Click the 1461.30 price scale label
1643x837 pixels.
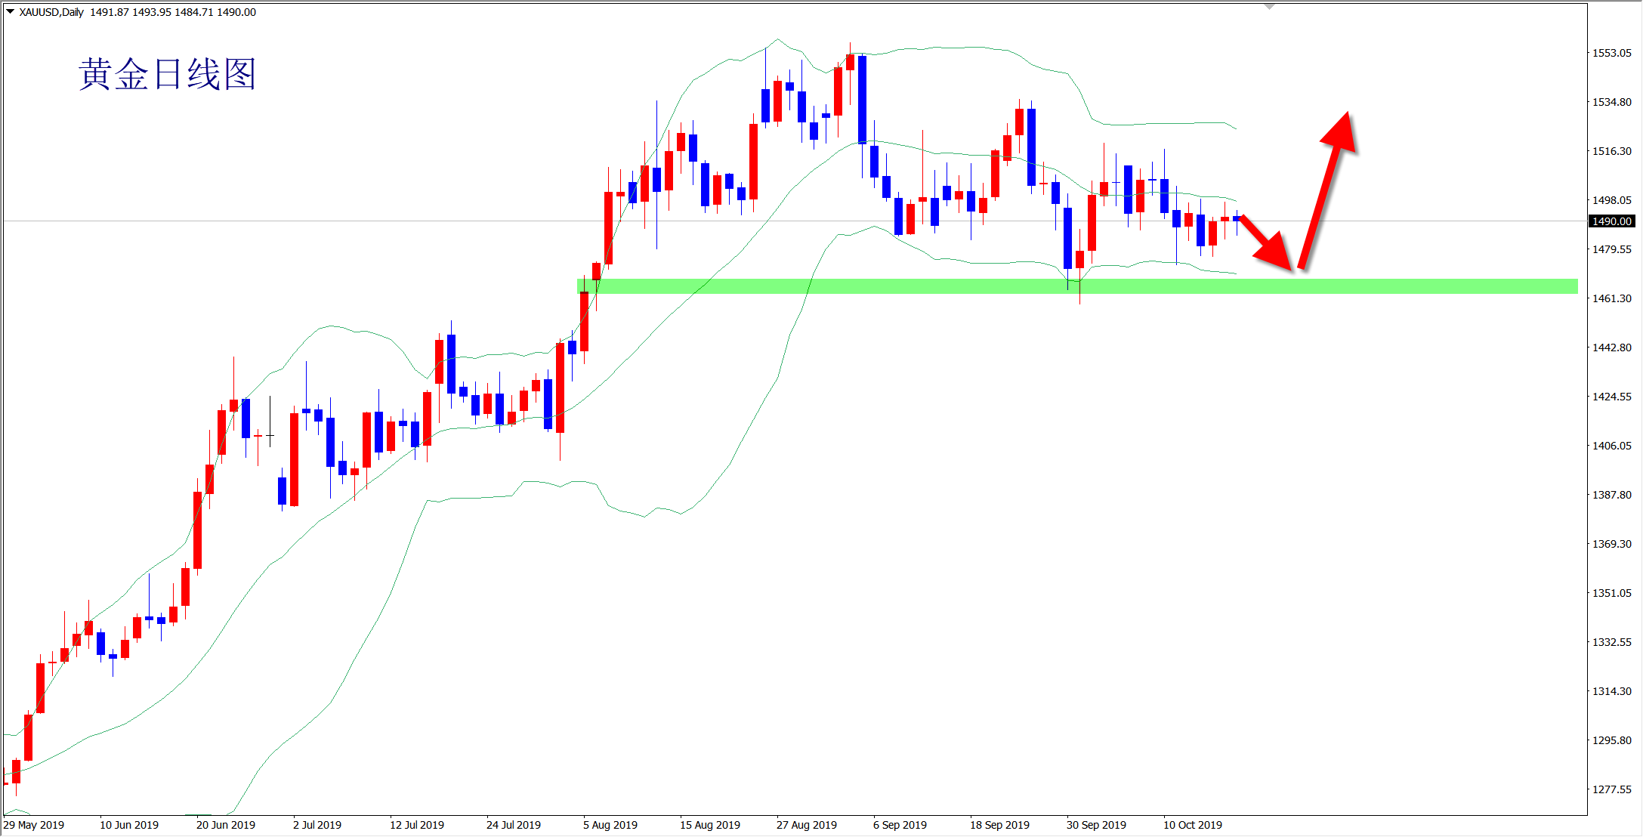pos(1612,298)
